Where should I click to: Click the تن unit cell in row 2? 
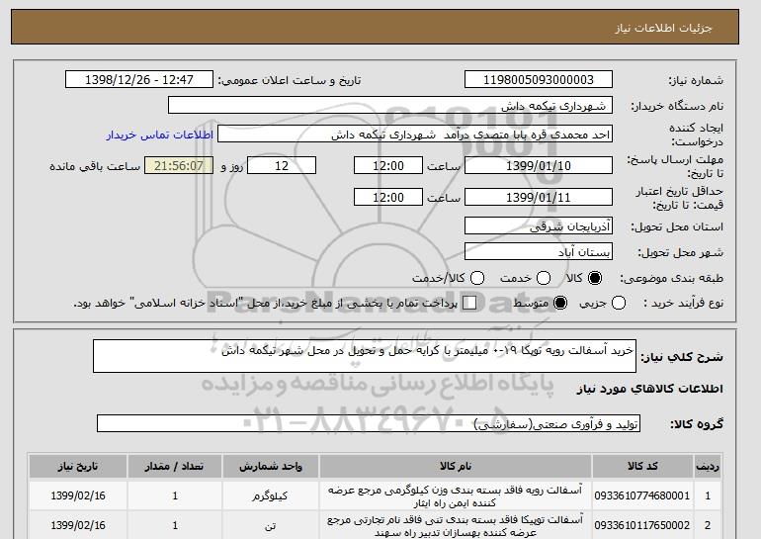(x=271, y=525)
